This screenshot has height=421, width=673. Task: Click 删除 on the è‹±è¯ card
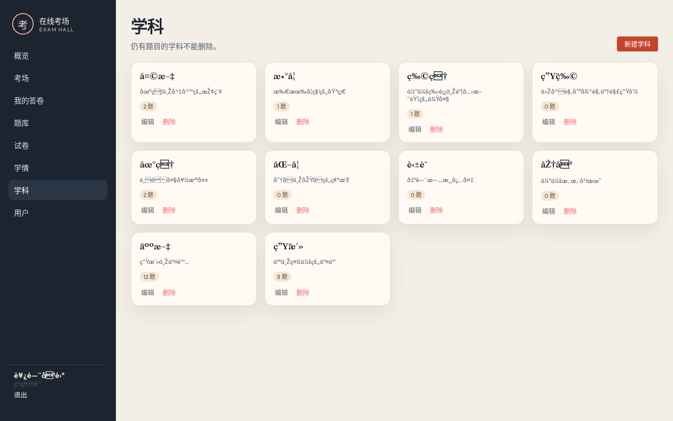click(437, 210)
